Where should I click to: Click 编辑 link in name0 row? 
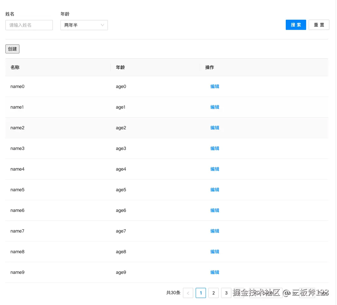click(215, 86)
